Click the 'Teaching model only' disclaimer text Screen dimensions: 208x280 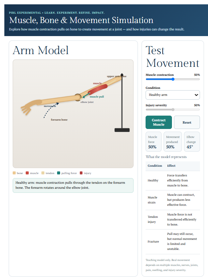click(172, 265)
